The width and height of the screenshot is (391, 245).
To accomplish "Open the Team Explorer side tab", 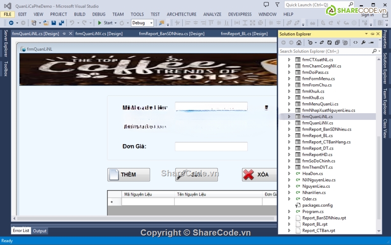I will click(385, 102).
